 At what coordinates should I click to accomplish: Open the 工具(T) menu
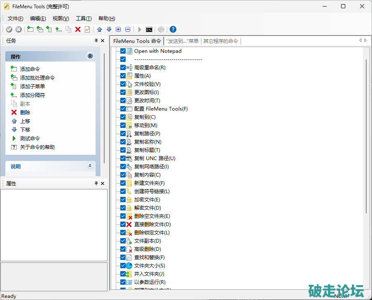84,19
